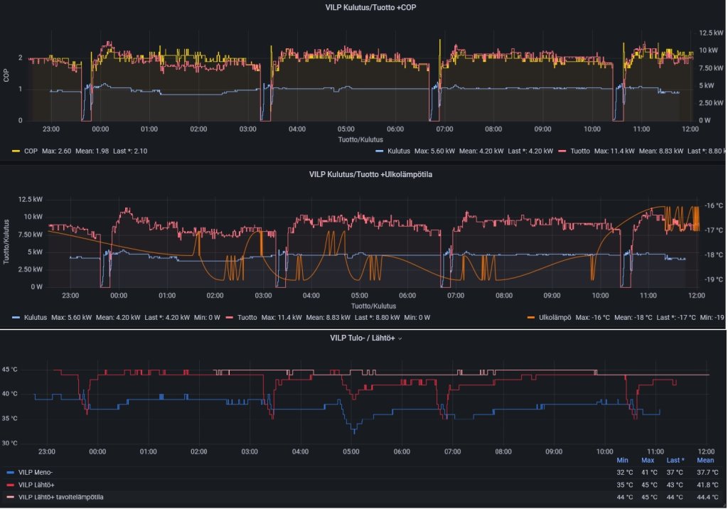Click the orange Ulkolämpö legend color swatch
The image size is (728, 509).
tap(530, 317)
